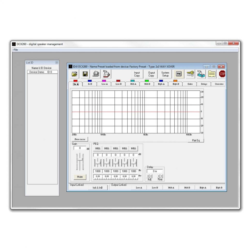This screenshot has width=248, height=248.
Task: Click the Ouput Copy button
Action: [151, 74]
